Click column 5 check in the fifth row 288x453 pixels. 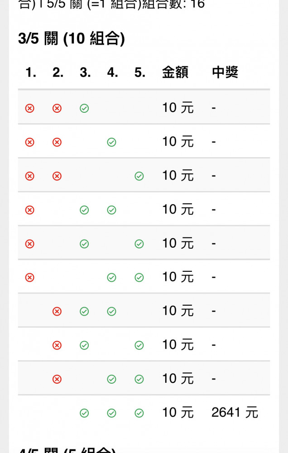139,244
